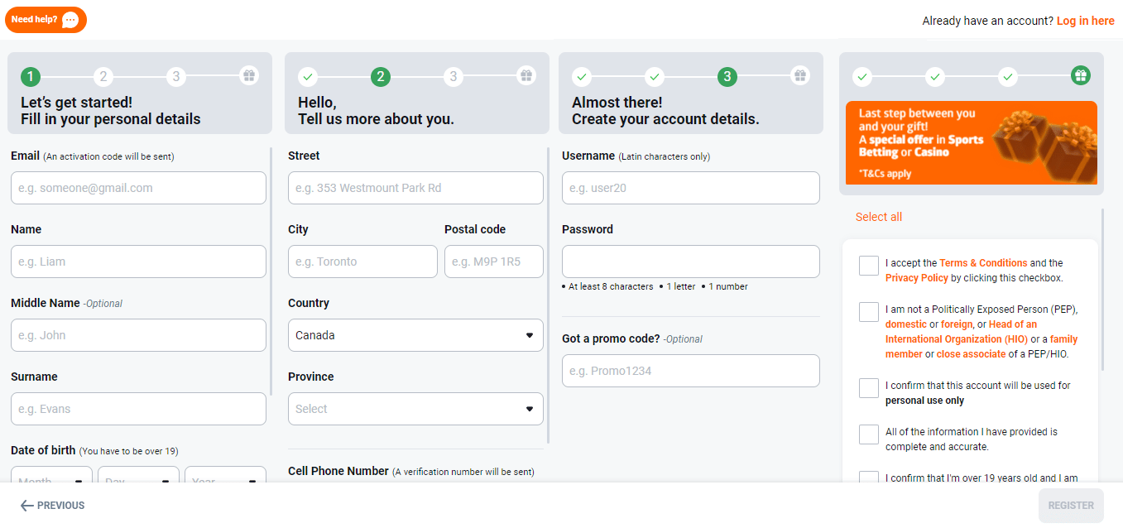Click the Need help chat bubble icon

[x=71, y=20]
